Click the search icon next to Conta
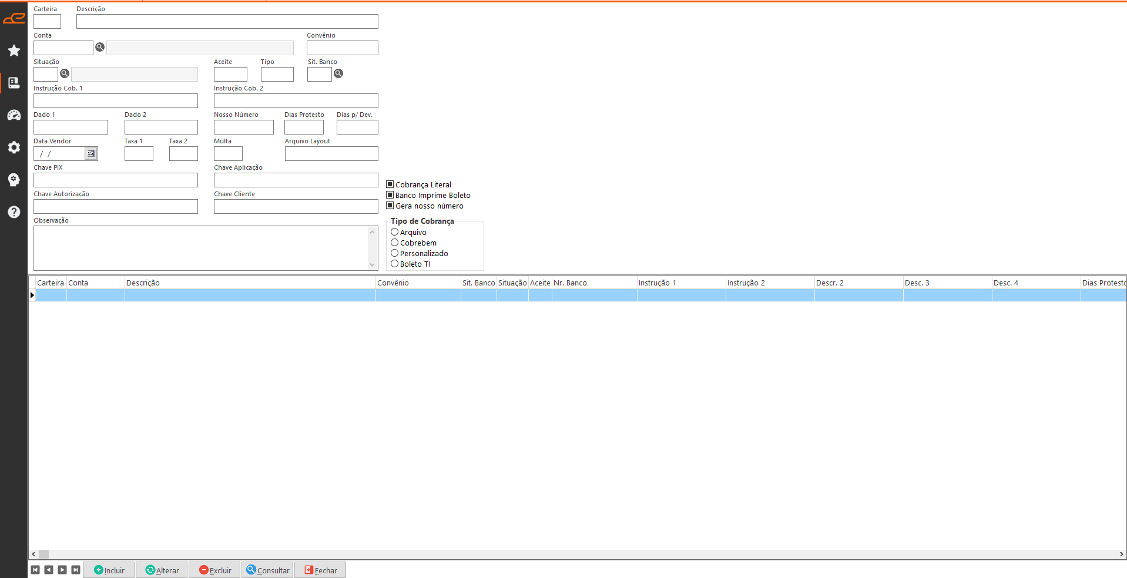 click(100, 47)
